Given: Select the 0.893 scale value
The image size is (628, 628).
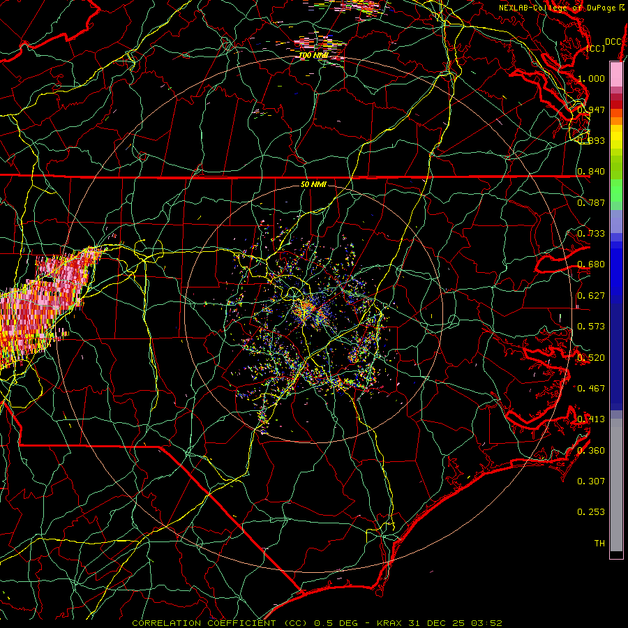Looking at the screenshot, I should pos(591,140).
